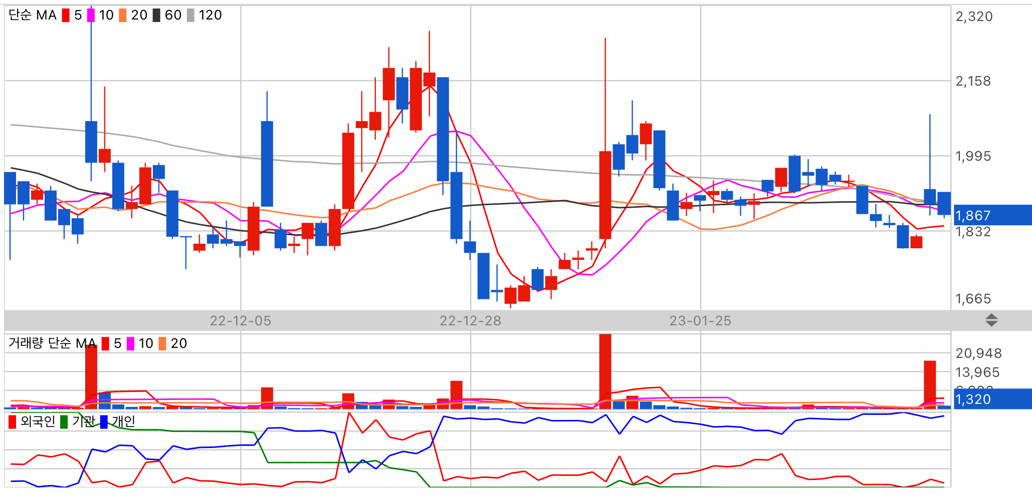The width and height of the screenshot is (1032, 497).
Task: Click red volume MA 5 swatch
Action: pos(105,343)
